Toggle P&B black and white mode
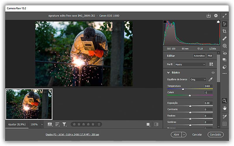234x146 pixels. [210, 56]
